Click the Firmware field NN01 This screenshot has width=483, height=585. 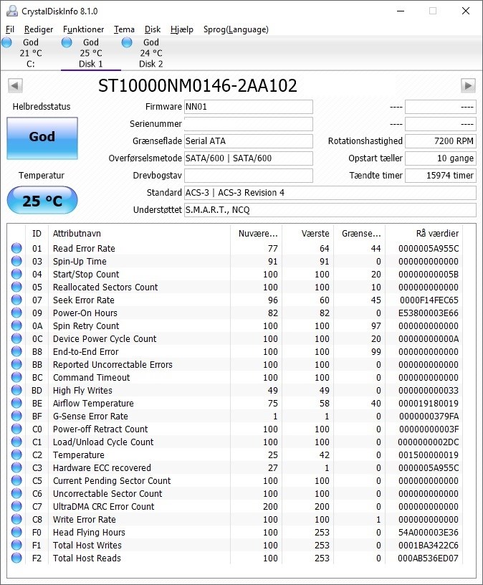(x=249, y=107)
